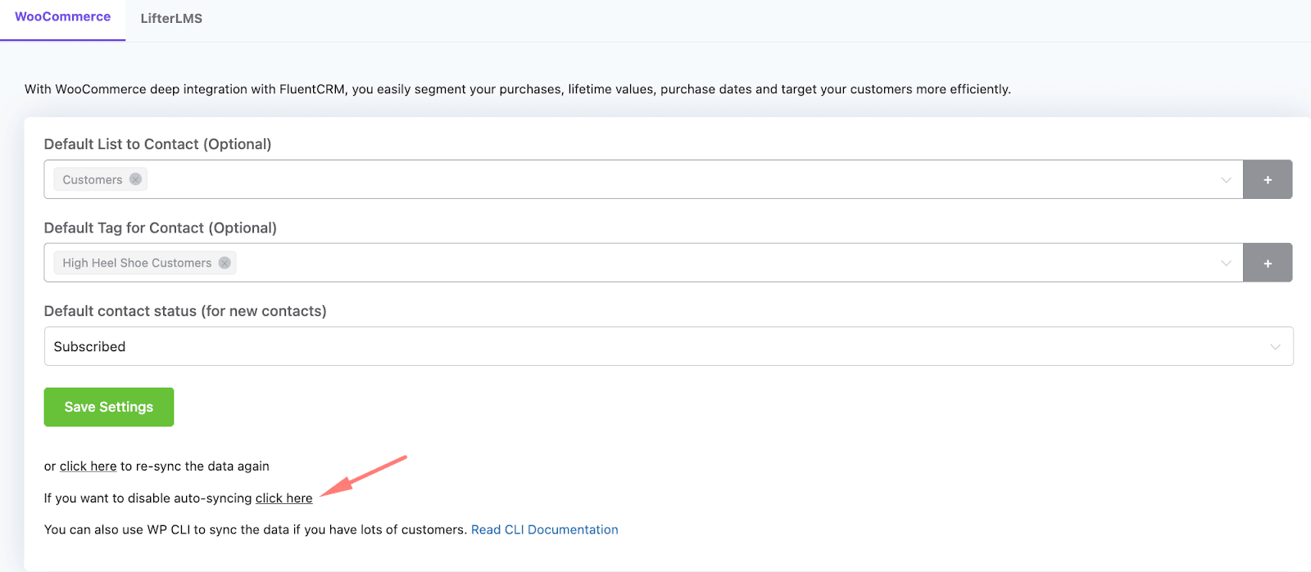Open the LifterLMS tab
The height and width of the screenshot is (572, 1311).
171,18
